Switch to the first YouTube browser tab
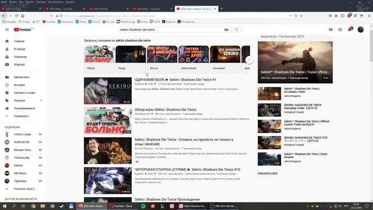 21,9
